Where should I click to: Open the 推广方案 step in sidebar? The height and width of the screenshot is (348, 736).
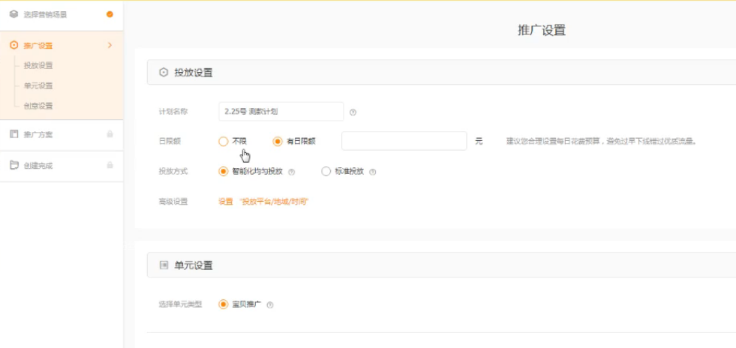pos(38,135)
